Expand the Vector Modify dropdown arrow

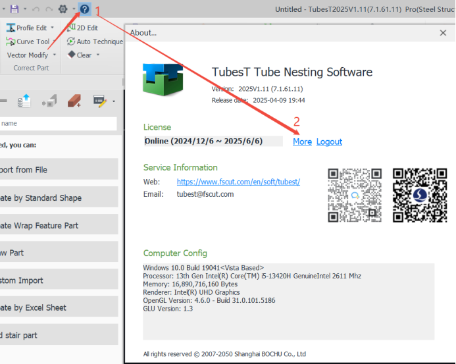coord(55,55)
